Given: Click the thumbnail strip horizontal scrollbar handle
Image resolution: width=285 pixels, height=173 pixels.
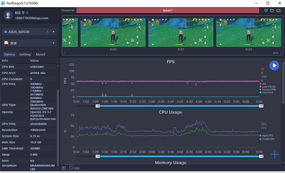Looking at the screenshot, I should 275,53.
